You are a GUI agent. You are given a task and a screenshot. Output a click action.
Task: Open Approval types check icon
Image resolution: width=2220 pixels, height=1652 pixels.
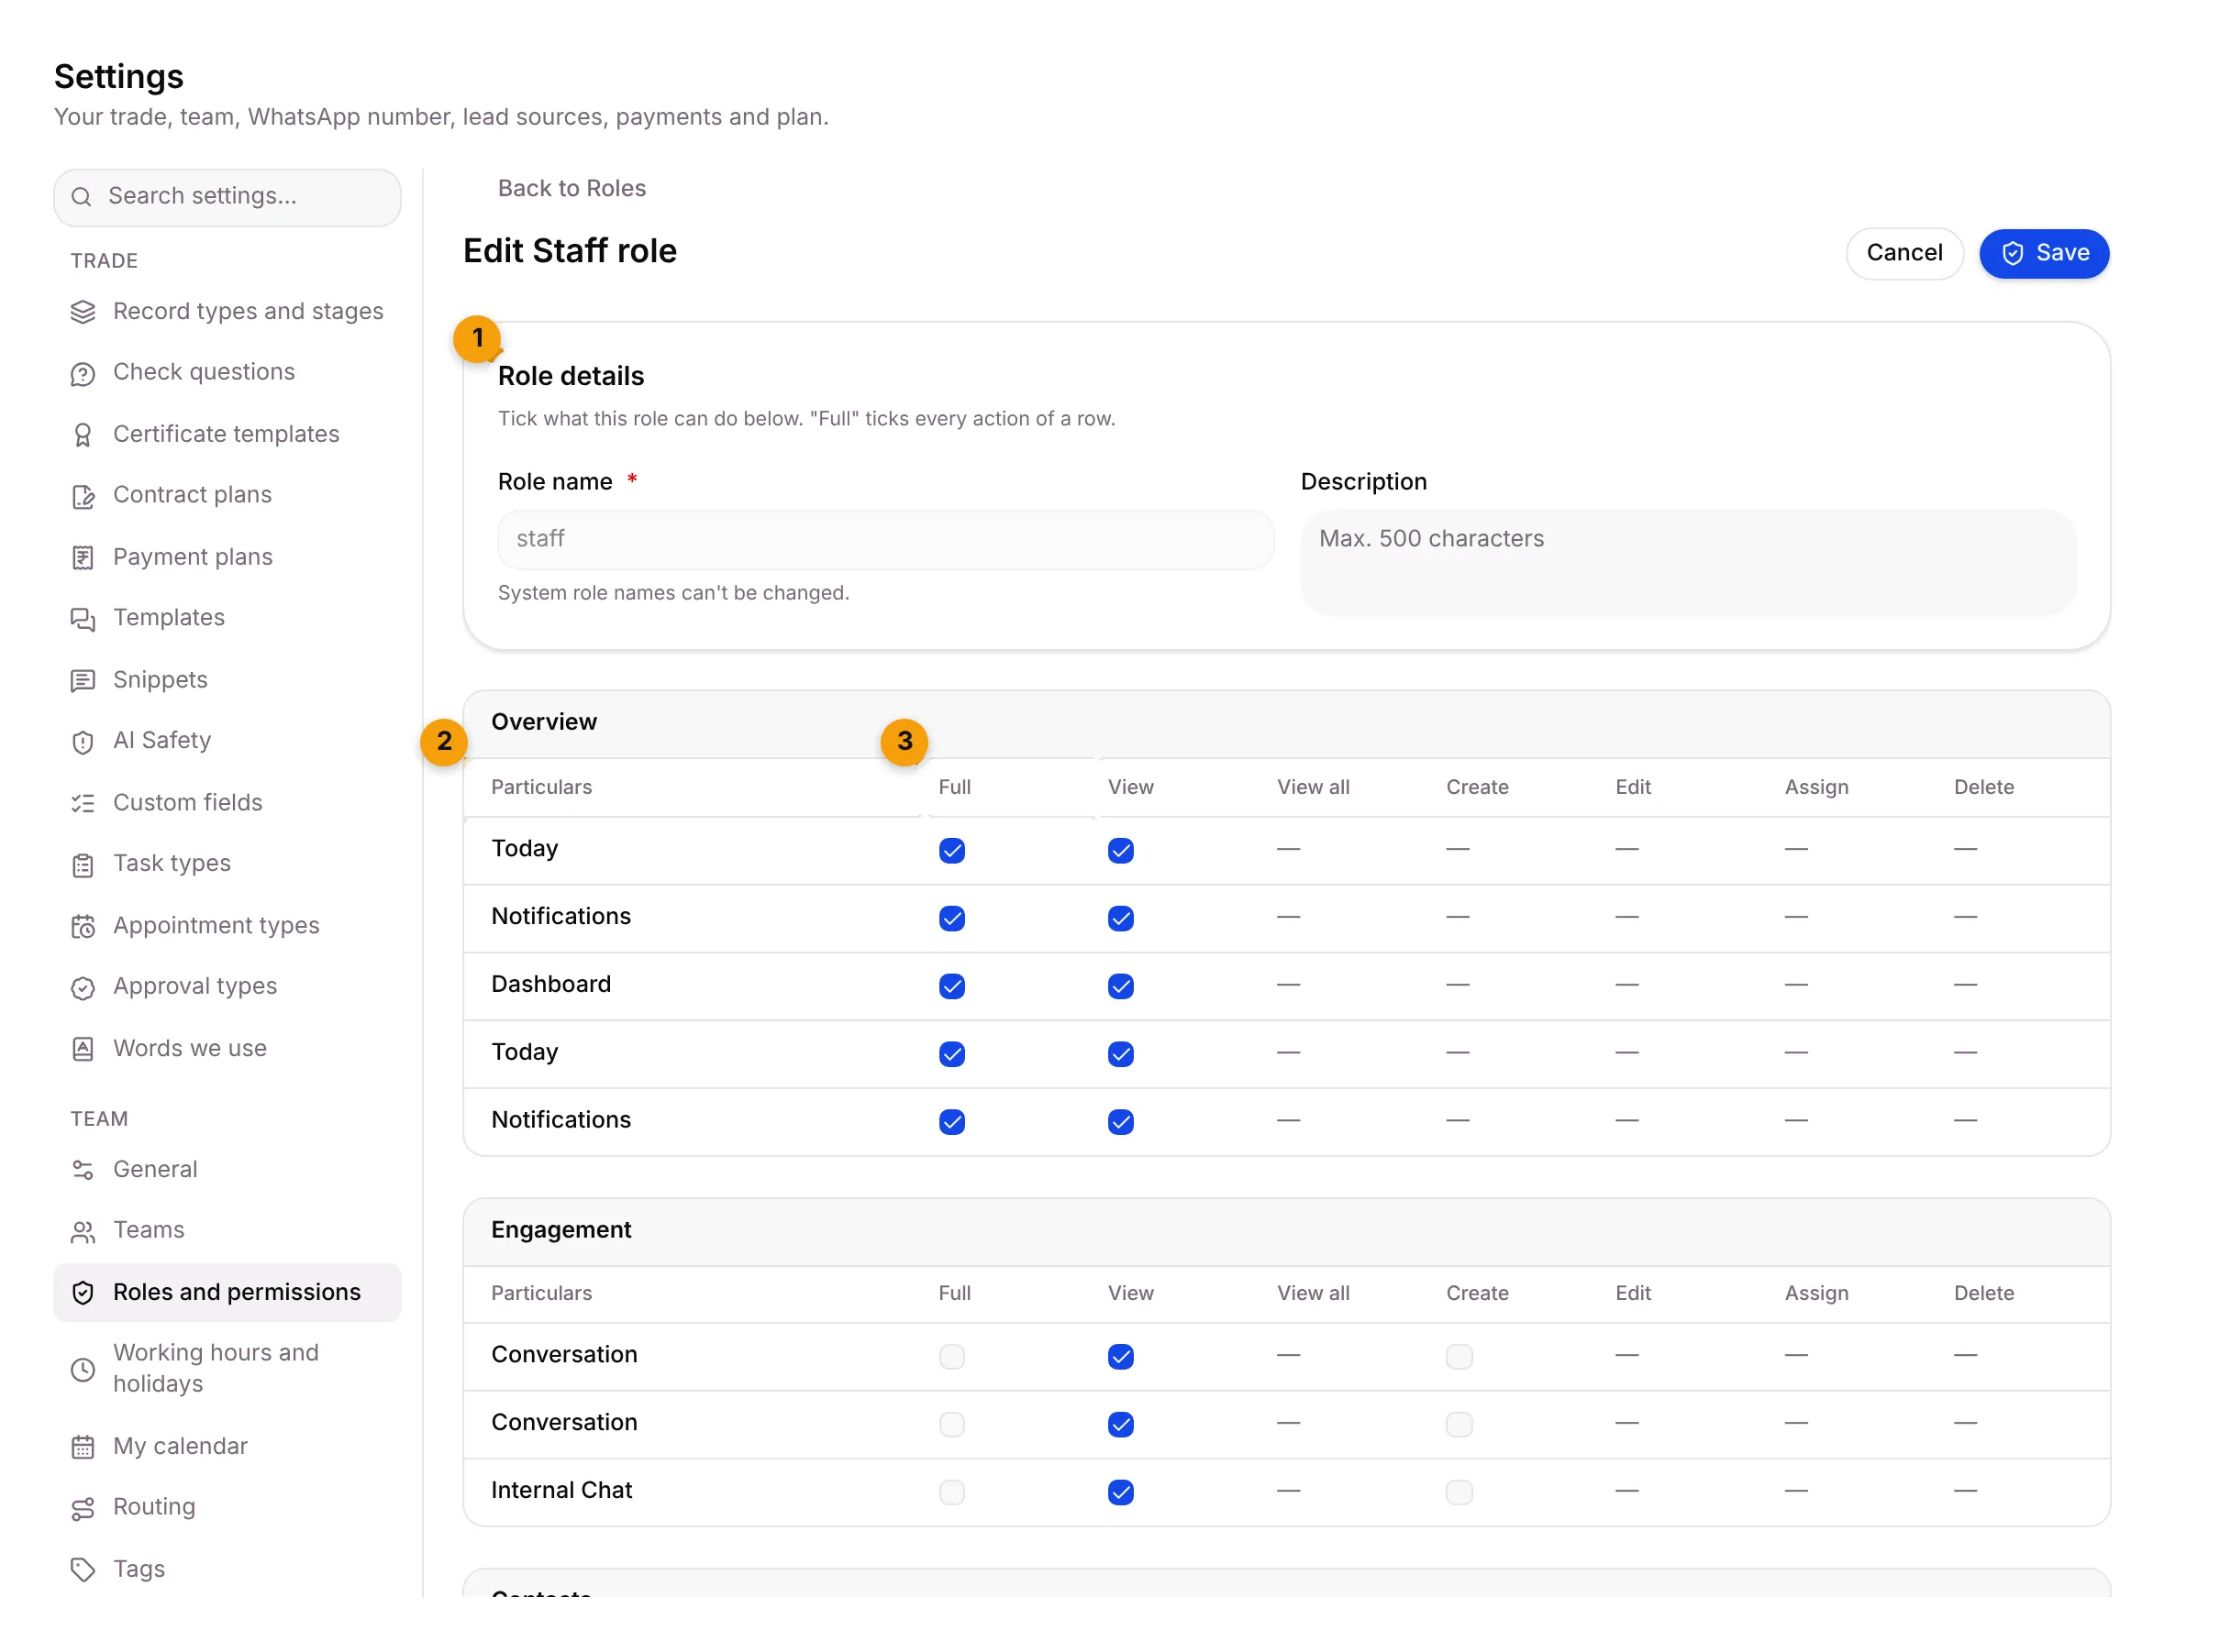pyautogui.click(x=83, y=988)
